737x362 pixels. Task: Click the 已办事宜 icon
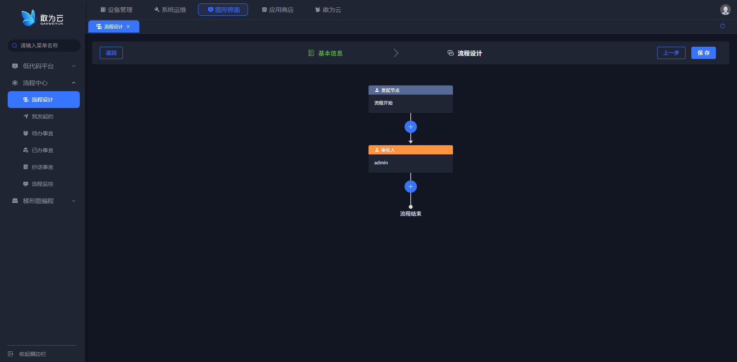click(26, 150)
